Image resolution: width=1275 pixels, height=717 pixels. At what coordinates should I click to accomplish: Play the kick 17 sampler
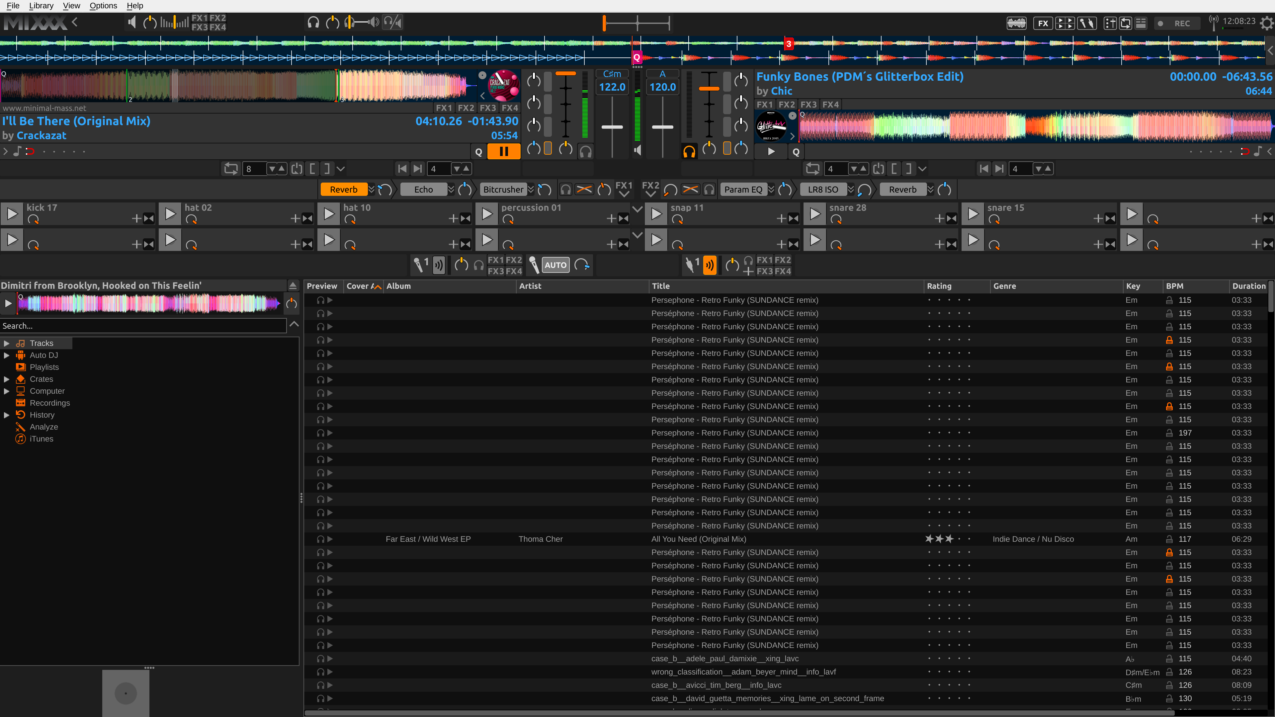point(12,214)
